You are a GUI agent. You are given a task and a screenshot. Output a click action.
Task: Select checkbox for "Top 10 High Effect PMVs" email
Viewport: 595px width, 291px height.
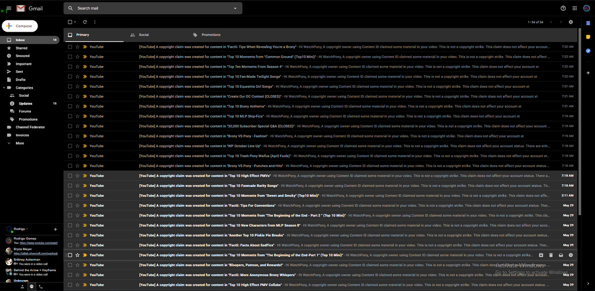tap(70, 175)
